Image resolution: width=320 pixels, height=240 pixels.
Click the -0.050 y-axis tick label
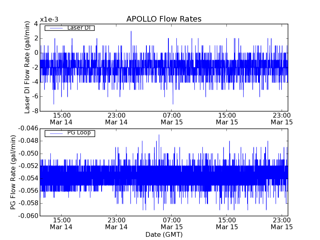28,154
